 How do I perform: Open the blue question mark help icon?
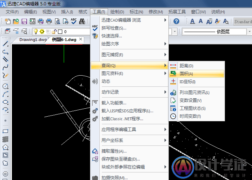176,21
